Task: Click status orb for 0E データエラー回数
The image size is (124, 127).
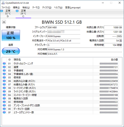Action: click(4, 109)
